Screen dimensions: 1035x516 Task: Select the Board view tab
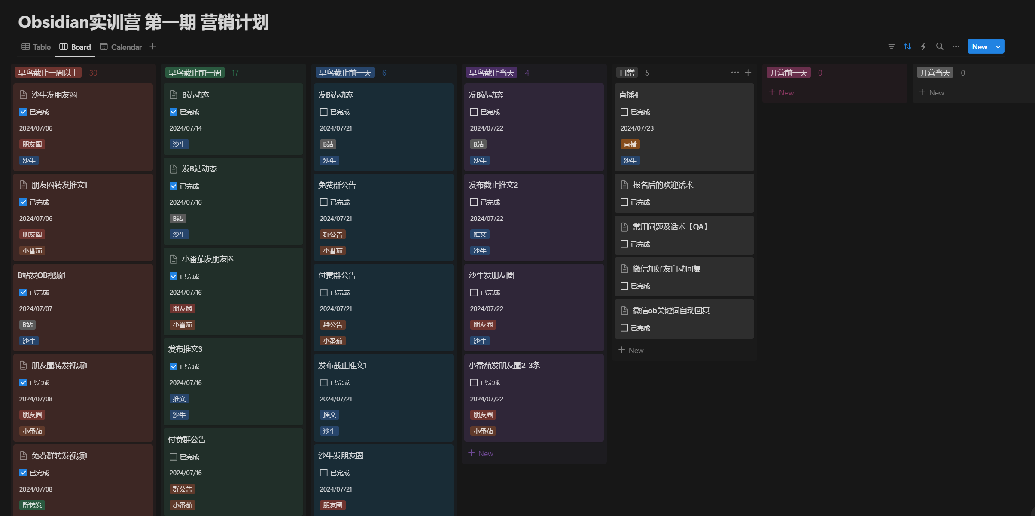tap(75, 47)
